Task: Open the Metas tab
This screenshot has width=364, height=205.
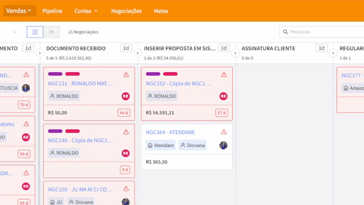Action: click(161, 11)
